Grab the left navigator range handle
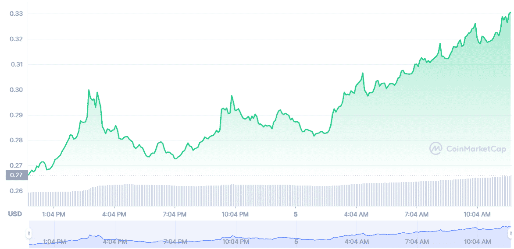 (x=29, y=234)
